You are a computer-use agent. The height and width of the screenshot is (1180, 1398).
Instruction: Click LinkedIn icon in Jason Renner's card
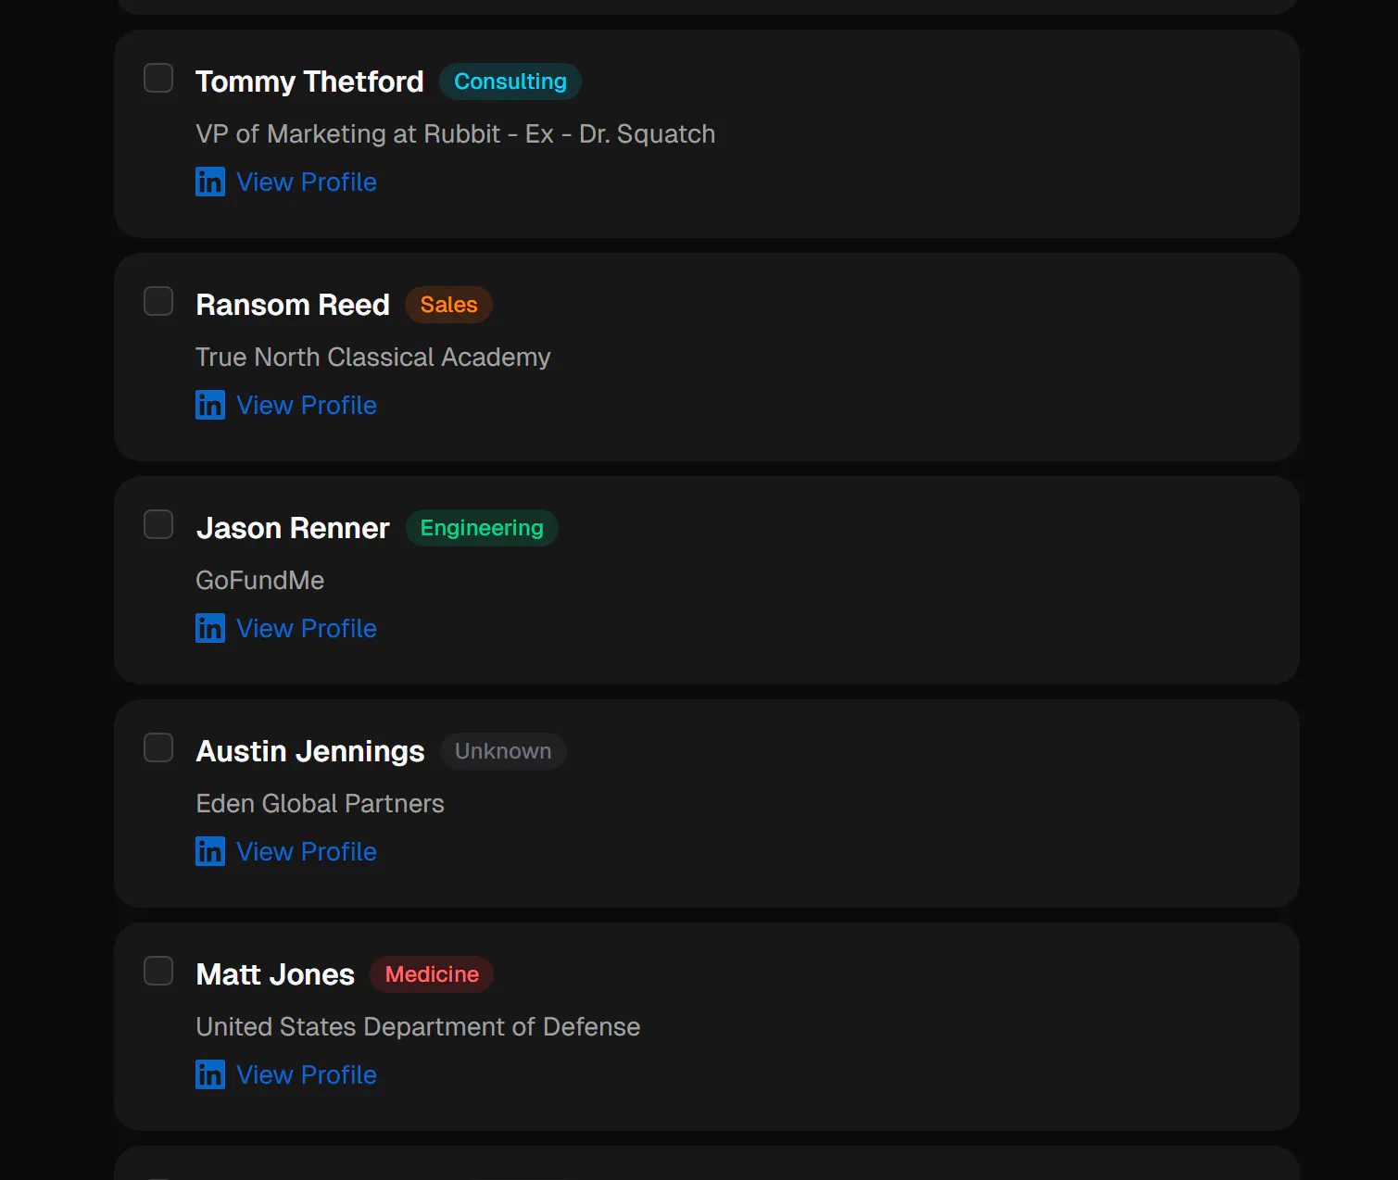pos(210,628)
